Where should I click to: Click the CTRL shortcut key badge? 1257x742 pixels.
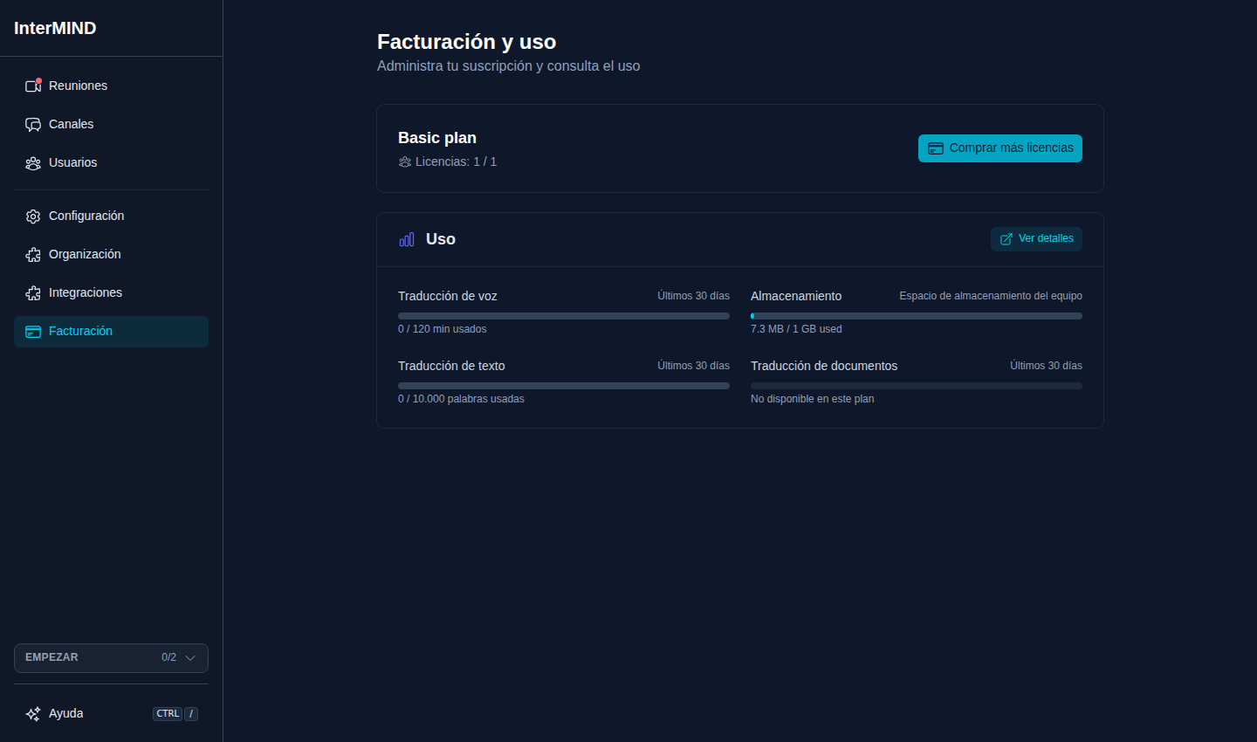pos(168,714)
